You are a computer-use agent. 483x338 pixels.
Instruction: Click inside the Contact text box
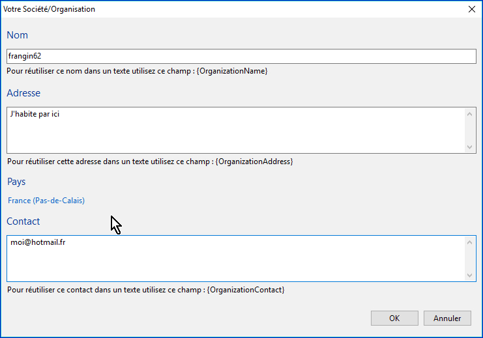pyautogui.click(x=235, y=259)
